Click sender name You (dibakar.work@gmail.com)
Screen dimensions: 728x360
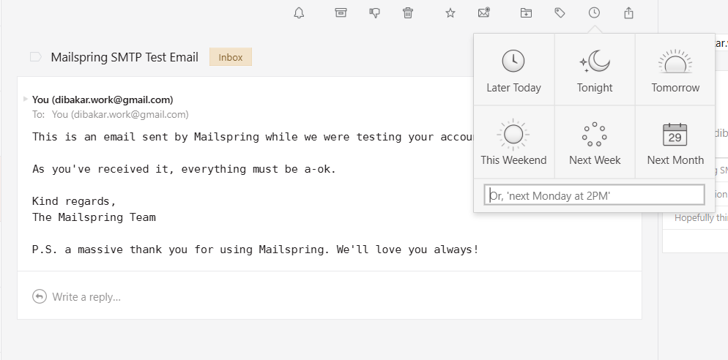103,100
